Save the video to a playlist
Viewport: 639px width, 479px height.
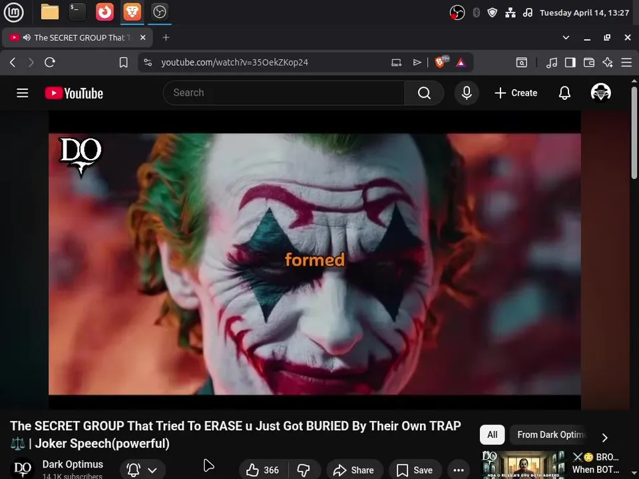pos(415,470)
